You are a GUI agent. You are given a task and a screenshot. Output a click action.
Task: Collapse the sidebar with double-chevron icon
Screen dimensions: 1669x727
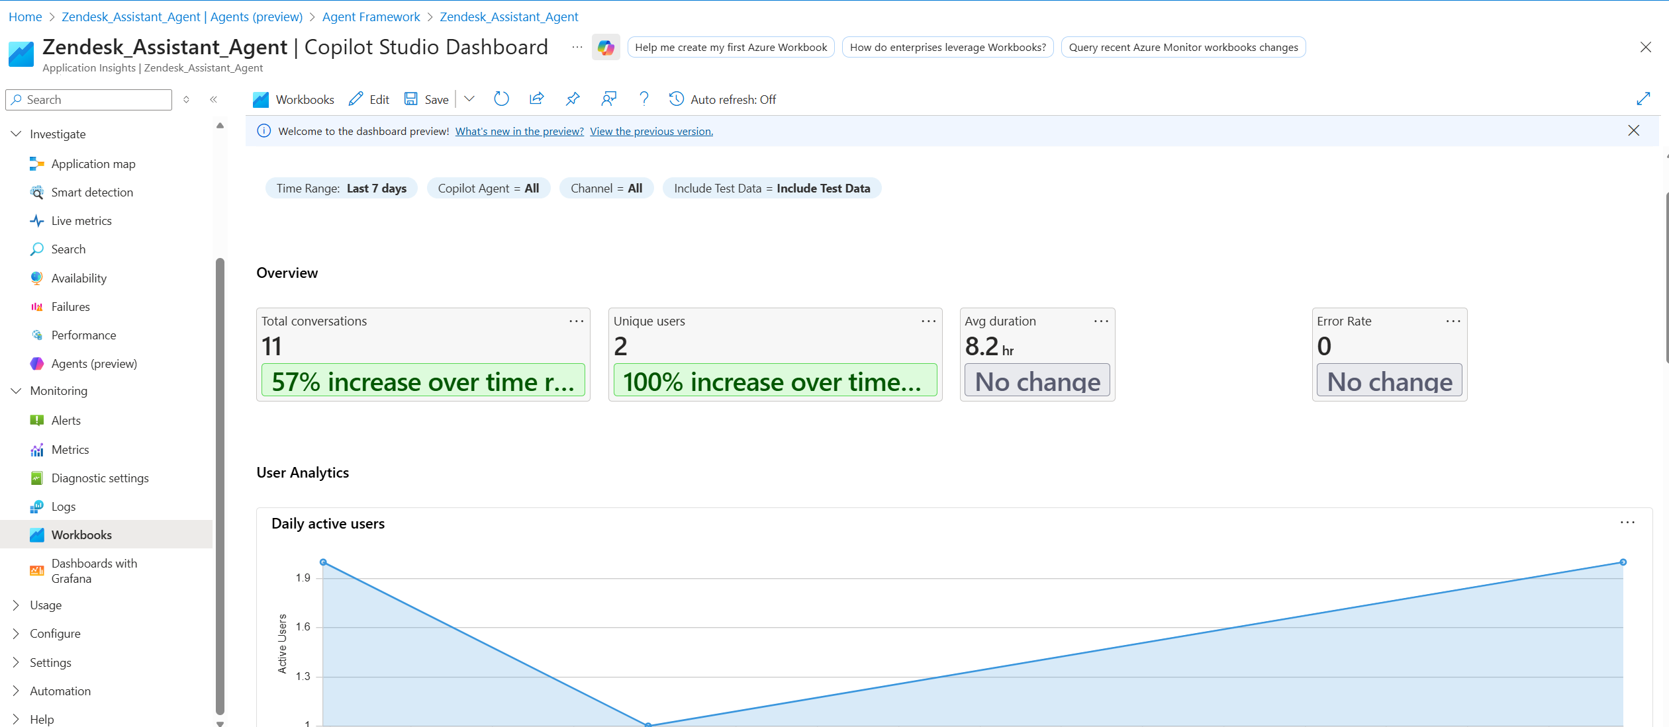213,100
